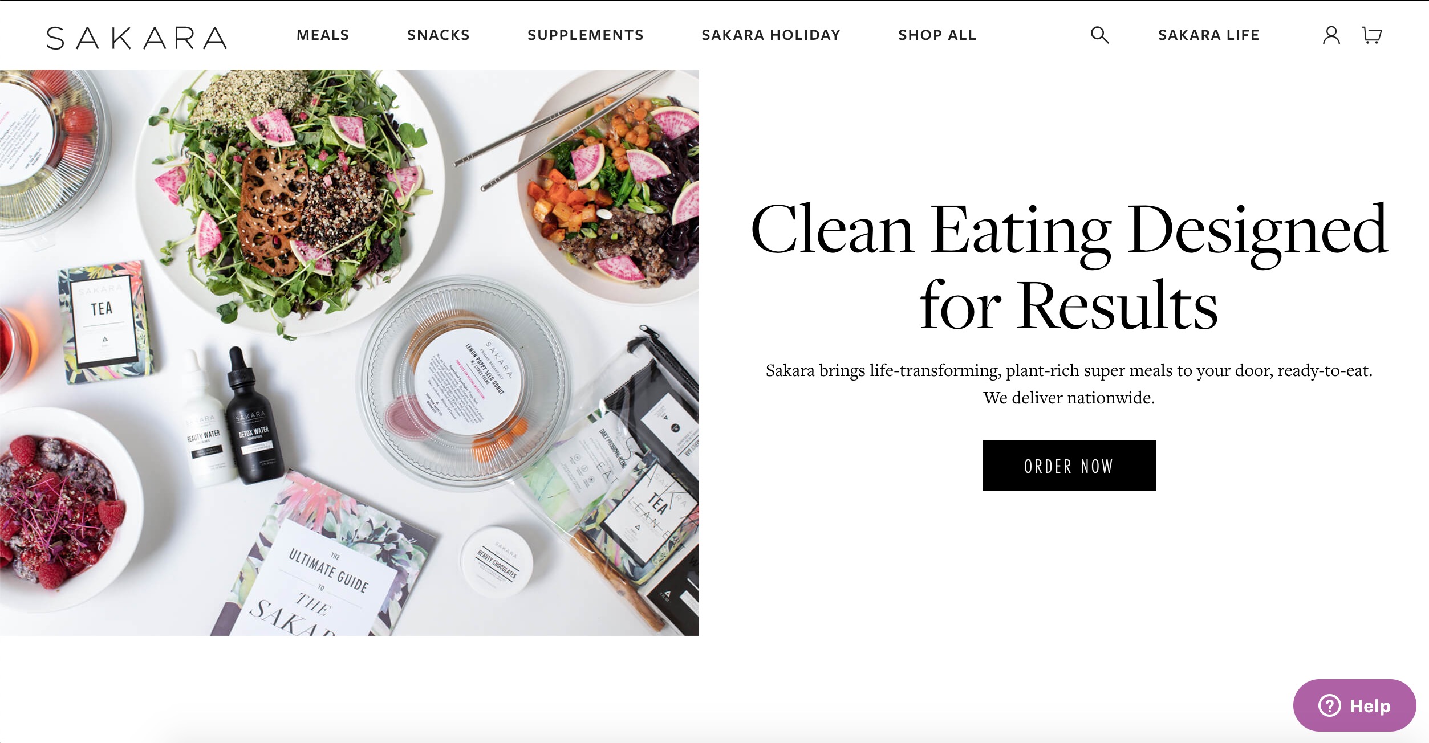Open the search magnifier icon
1429x743 pixels.
[x=1099, y=35]
